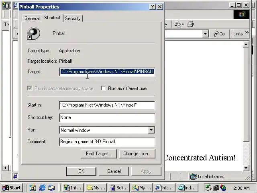257x193 pixels.
Task: Click the Windows logo throbber in Internet Explorer
Action: pos(242,14)
